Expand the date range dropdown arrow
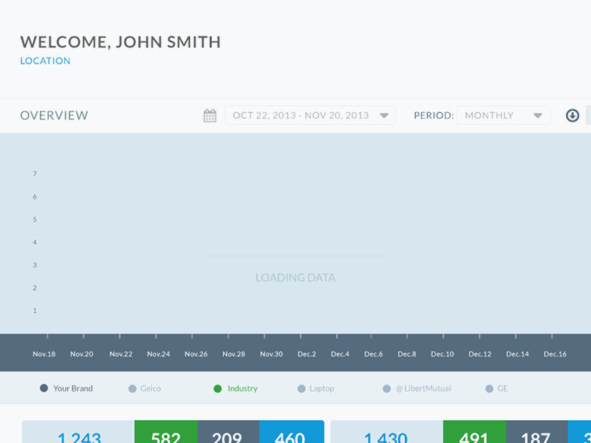 384,116
